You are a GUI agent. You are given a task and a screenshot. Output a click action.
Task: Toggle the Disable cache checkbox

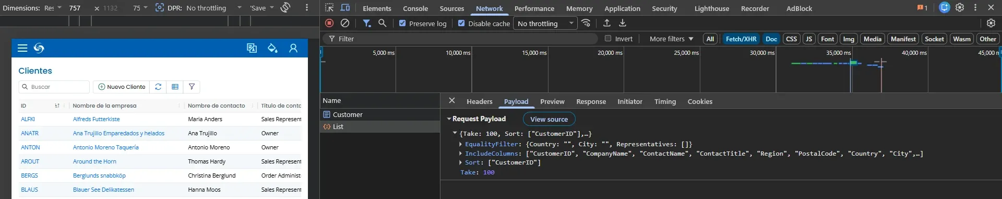(461, 23)
